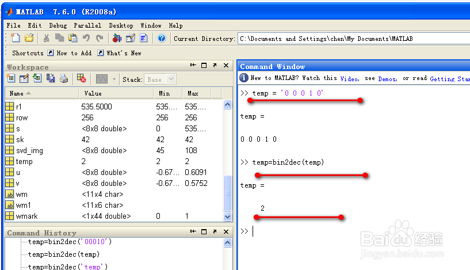Screen dimensions: 470x270
Task: Open the Help menu
Action: (x=175, y=25)
